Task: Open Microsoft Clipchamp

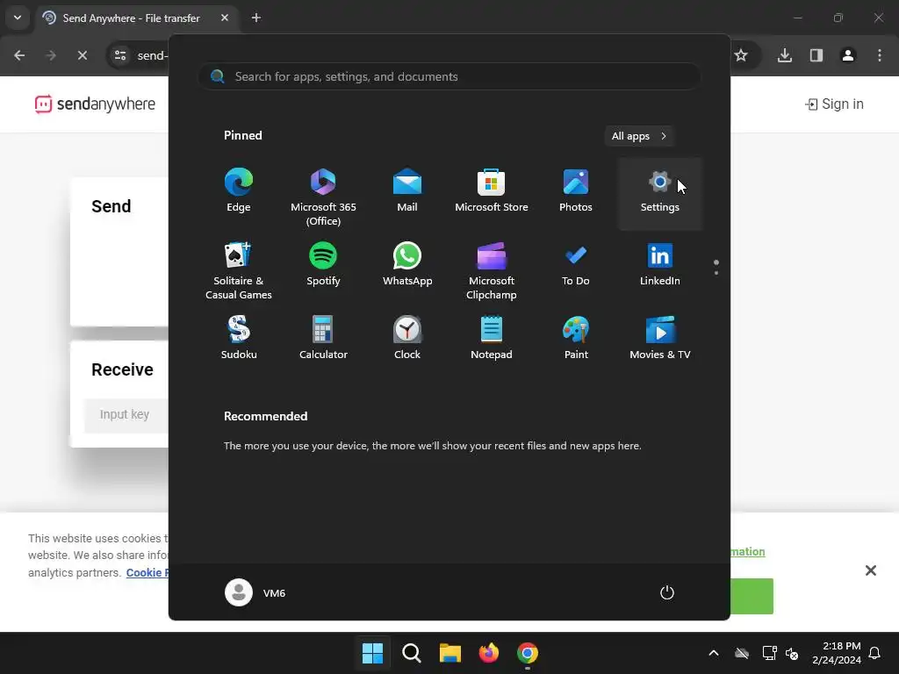Action: (492, 269)
